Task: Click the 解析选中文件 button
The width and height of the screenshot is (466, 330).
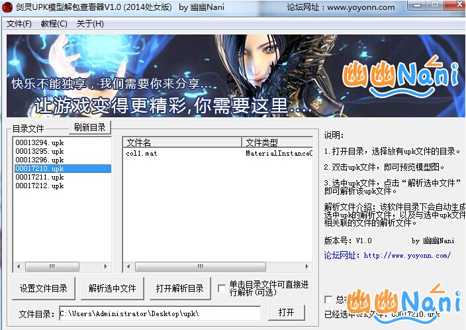Action: 113,288
